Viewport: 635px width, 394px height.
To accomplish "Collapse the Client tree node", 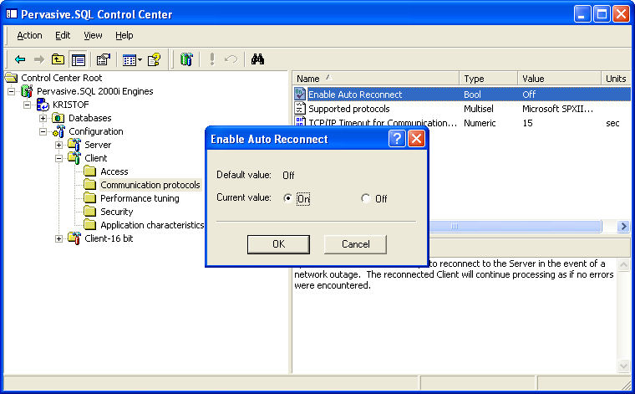I will pos(58,158).
